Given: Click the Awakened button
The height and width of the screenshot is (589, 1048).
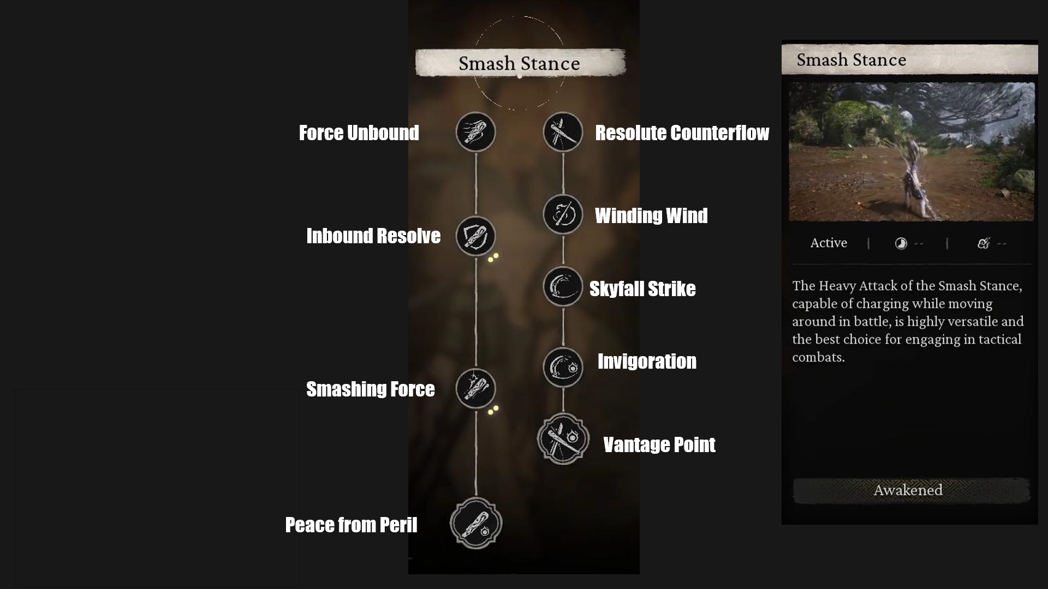Looking at the screenshot, I should [909, 490].
